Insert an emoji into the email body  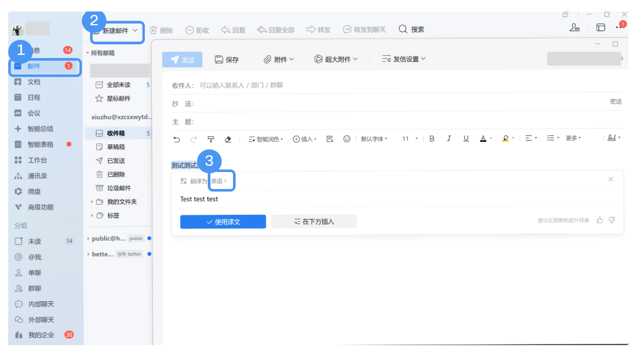[x=346, y=139]
